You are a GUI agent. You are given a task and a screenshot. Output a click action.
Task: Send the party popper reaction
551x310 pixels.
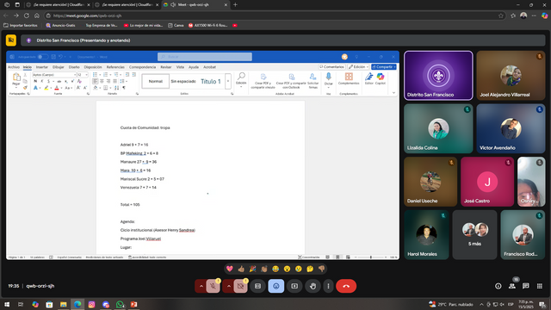(x=252, y=269)
